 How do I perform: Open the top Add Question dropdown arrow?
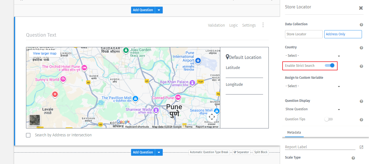[159, 10]
